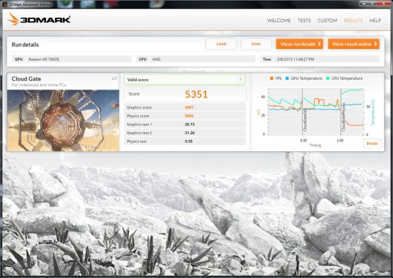Click the overall score value 5351
This screenshot has width=393, height=278.
[196, 94]
